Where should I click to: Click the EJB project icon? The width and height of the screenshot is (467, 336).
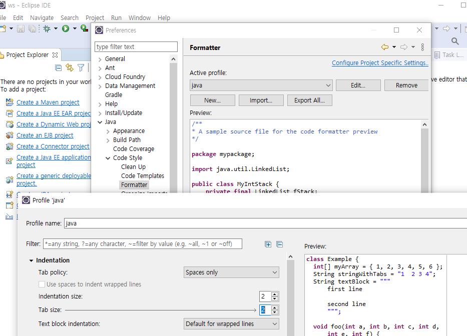pyautogui.click(x=10, y=135)
